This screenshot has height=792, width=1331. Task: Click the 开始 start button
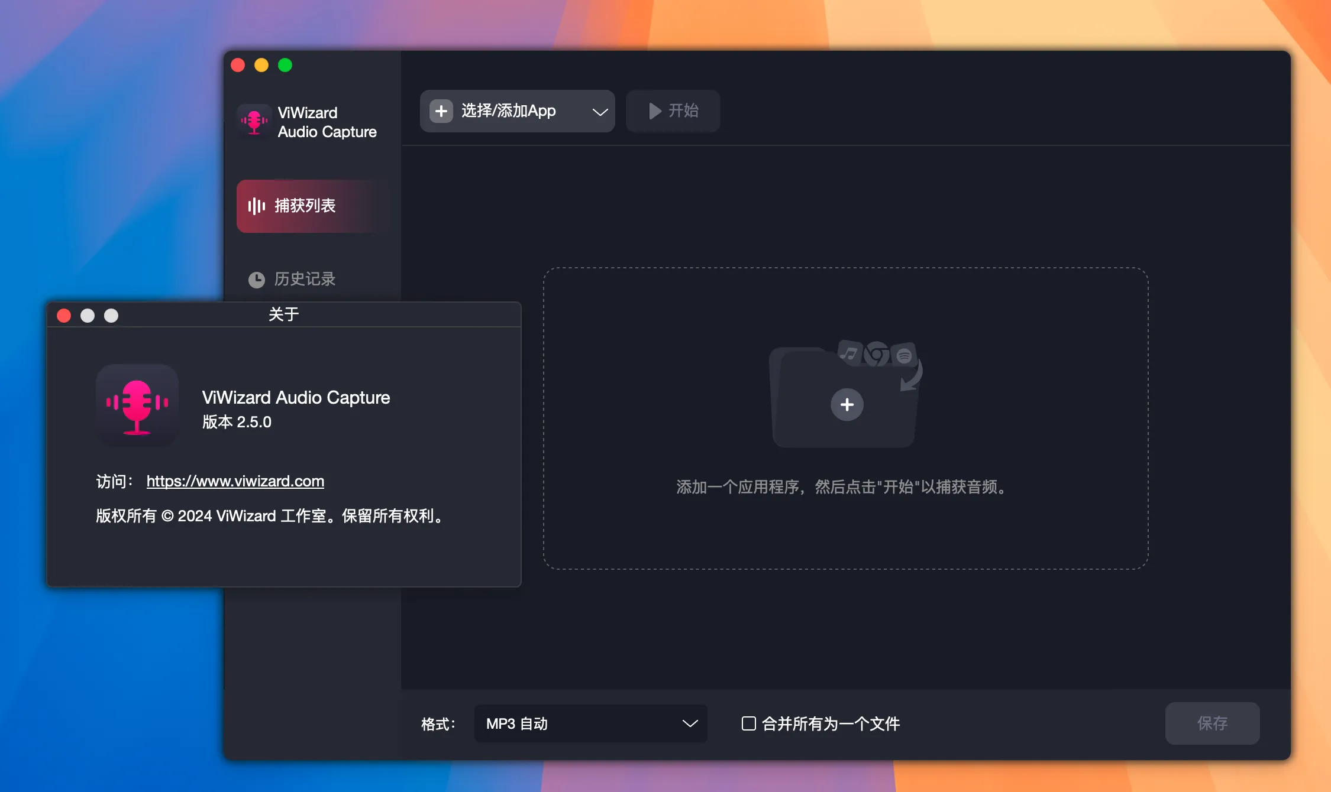pos(673,111)
